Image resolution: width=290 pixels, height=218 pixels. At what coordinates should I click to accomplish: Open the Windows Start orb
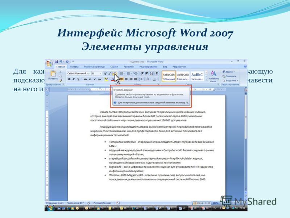pyautogui.click(x=50, y=208)
